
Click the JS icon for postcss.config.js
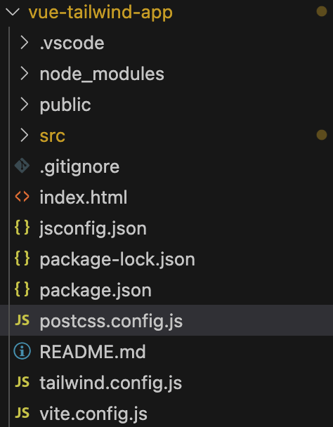pyautogui.click(x=22, y=320)
